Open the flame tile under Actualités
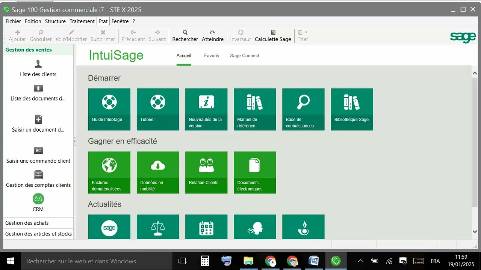Viewport: 481px width, 270px height. click(x=303, y=227)
